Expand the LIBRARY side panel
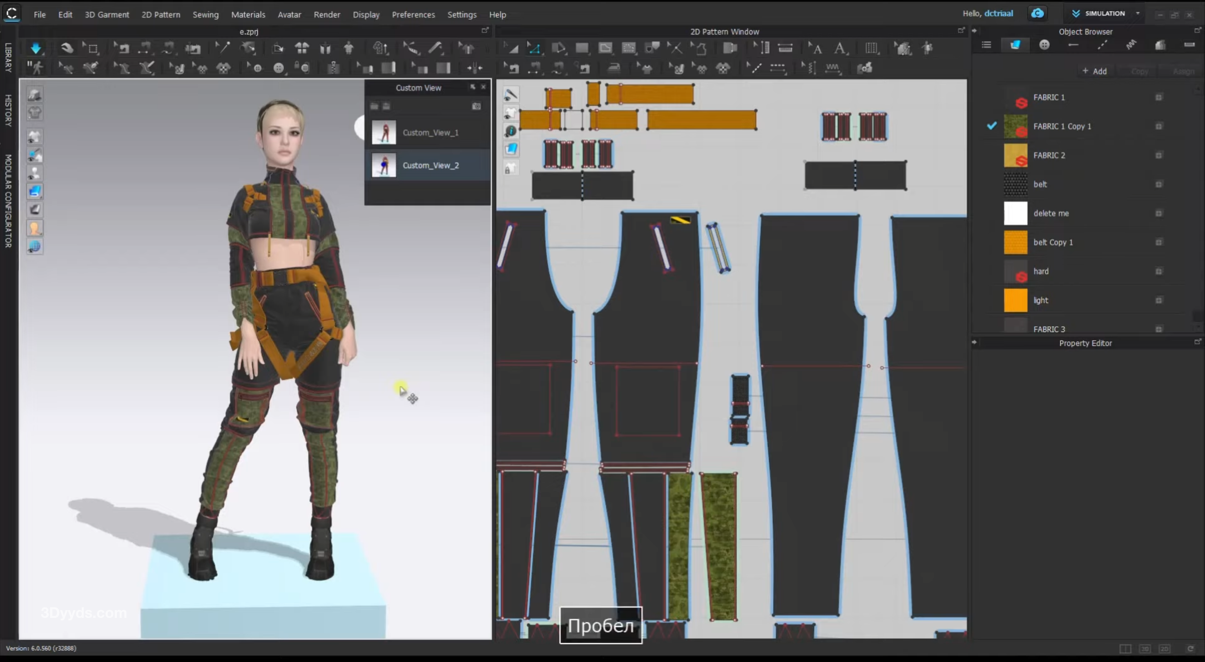 [x=8, y=58]
